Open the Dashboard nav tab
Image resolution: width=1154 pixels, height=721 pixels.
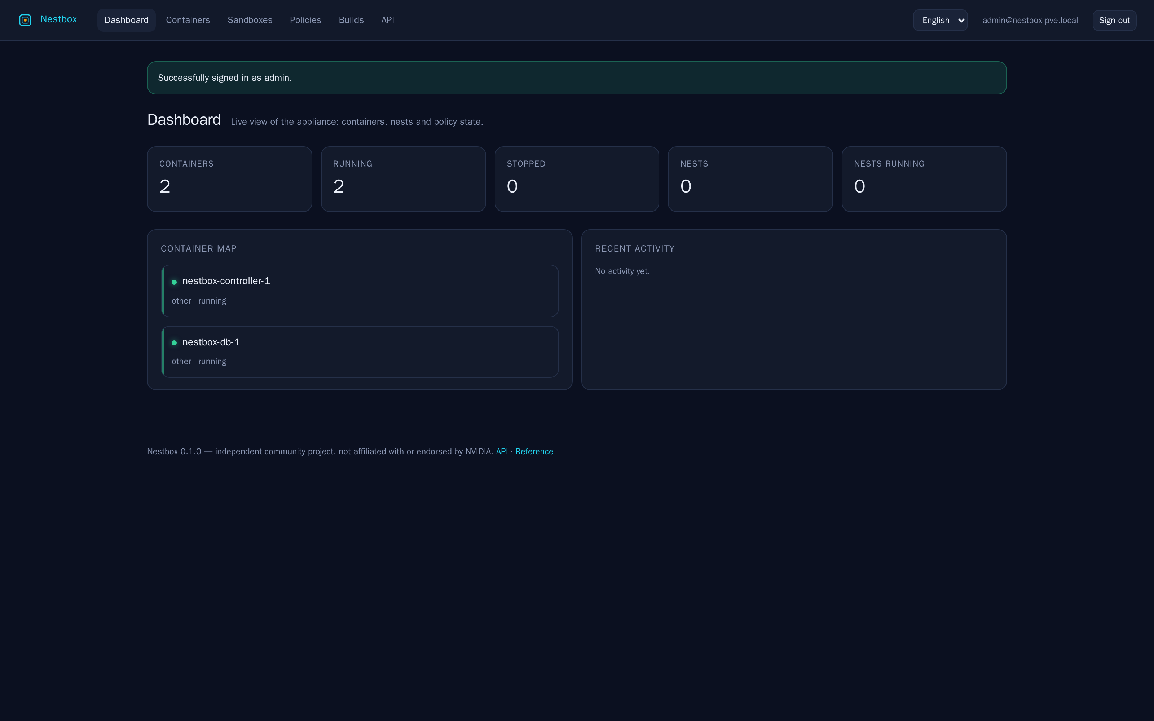coord(126,20)
